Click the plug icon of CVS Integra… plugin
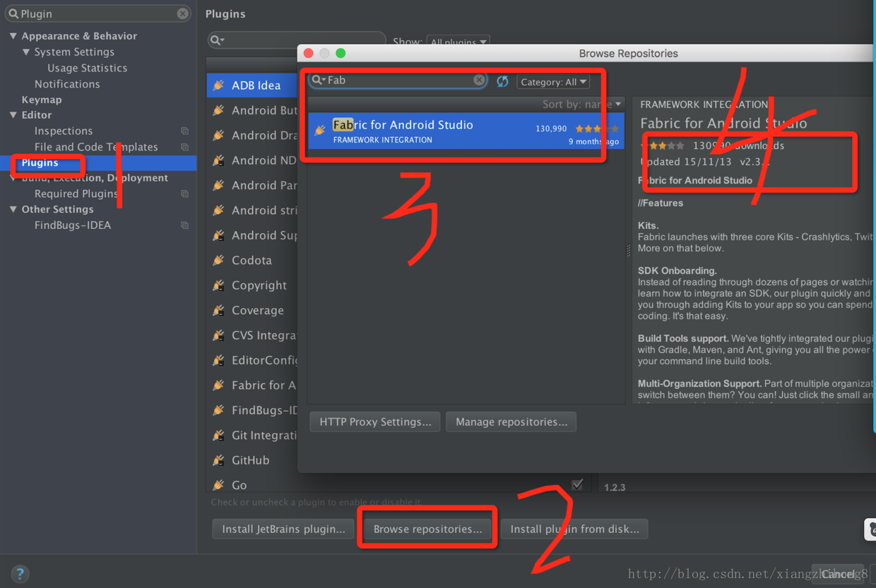This screenshot has height=588, width=876. [x=219, y=335]
